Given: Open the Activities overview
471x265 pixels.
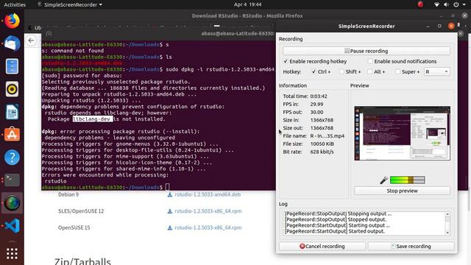Looking at the screenshot, I should click(15, 4).
